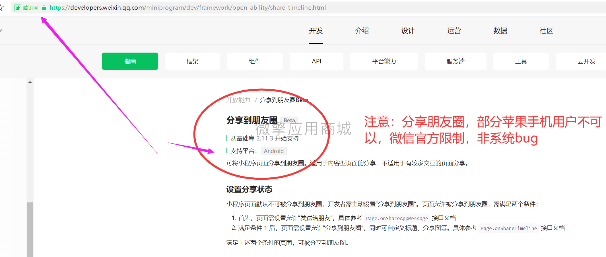Image resolution: width=606 pixels, height=257 pixels.
Task: Click the sidebar scroll-up arrow
Action: pyautogui.click(x=30, y=82)
